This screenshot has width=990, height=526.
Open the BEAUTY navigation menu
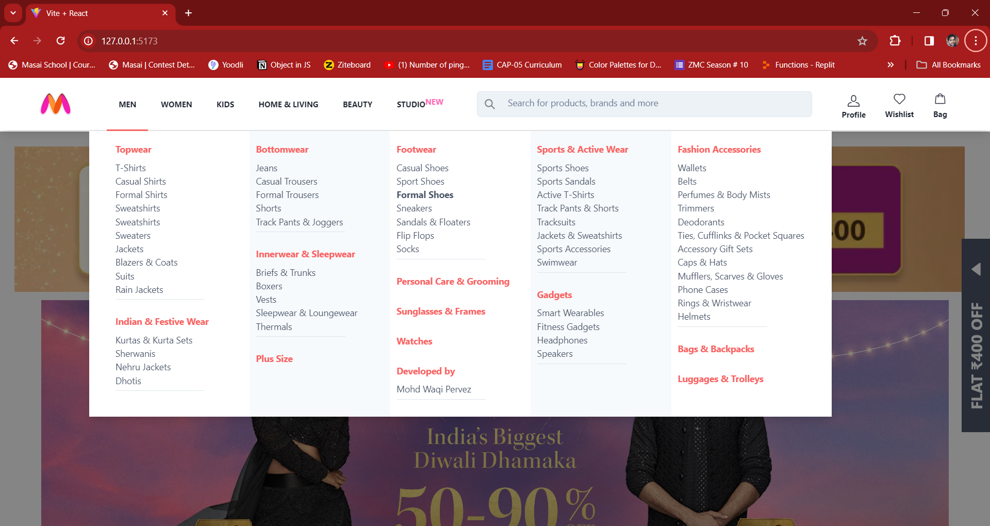(357, 104)
